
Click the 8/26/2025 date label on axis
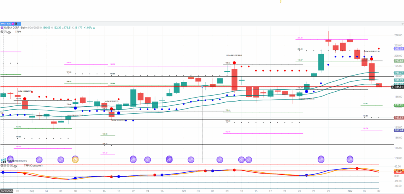(x=7, y=190)
